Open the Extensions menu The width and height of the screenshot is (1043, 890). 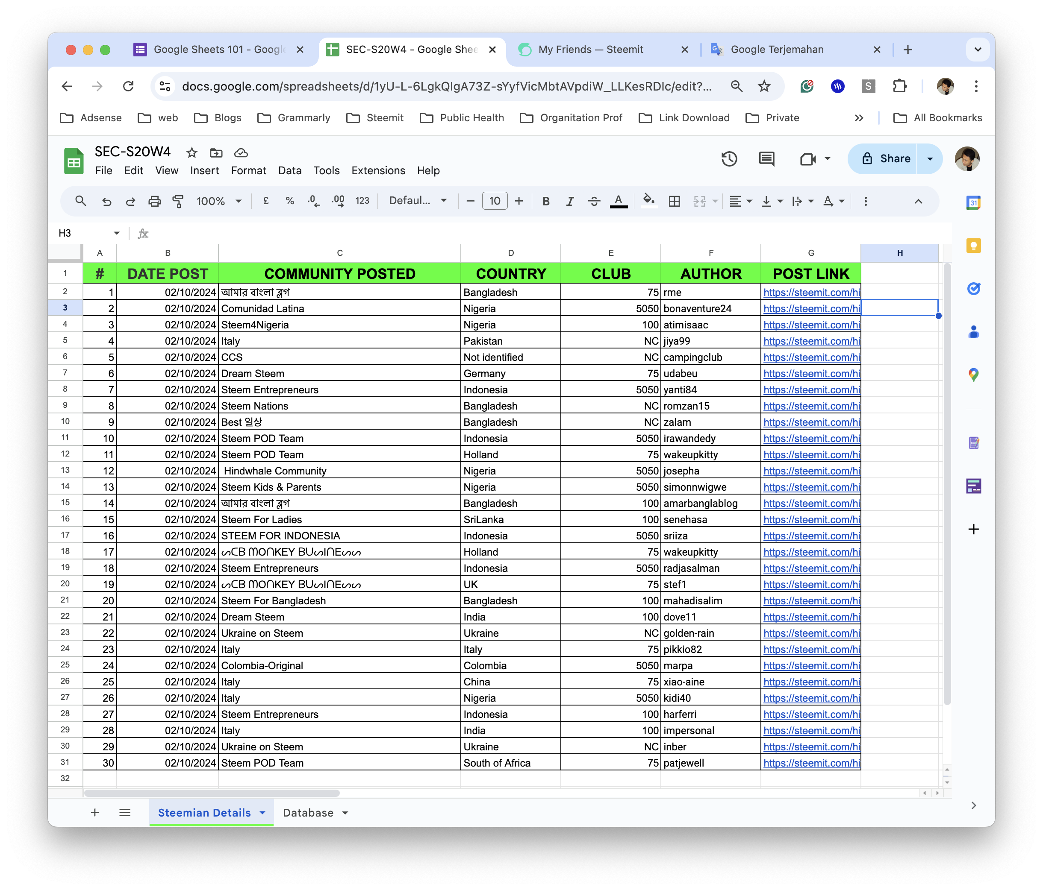pyautogui.click(x=378, y=170)
